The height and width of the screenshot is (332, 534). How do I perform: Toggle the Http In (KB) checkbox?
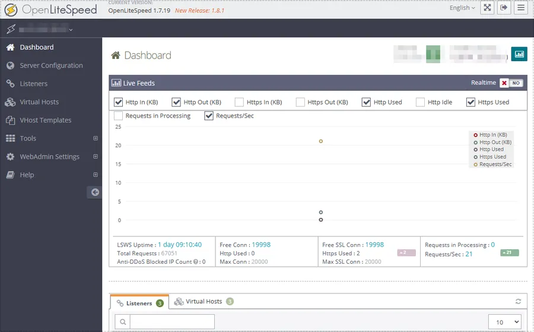click(118, 102)
